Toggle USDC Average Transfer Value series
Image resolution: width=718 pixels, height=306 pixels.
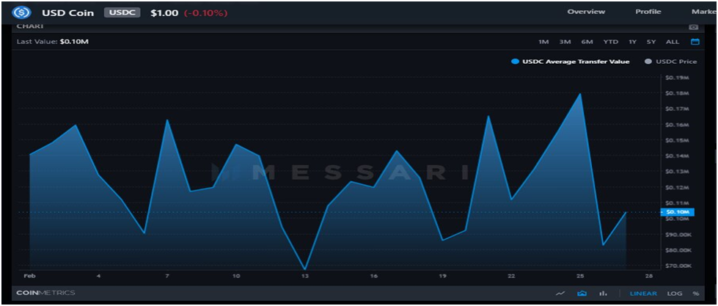coord(570,62)
